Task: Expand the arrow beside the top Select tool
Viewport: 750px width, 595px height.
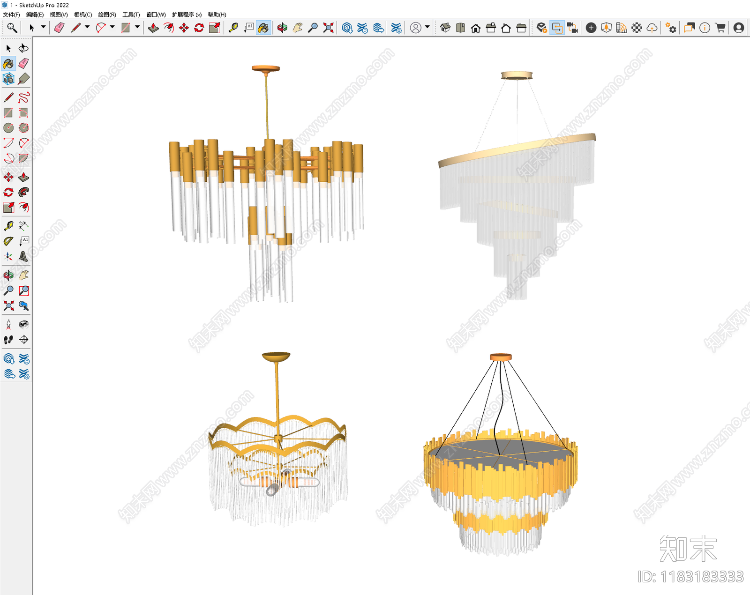Action: (43, 27)
